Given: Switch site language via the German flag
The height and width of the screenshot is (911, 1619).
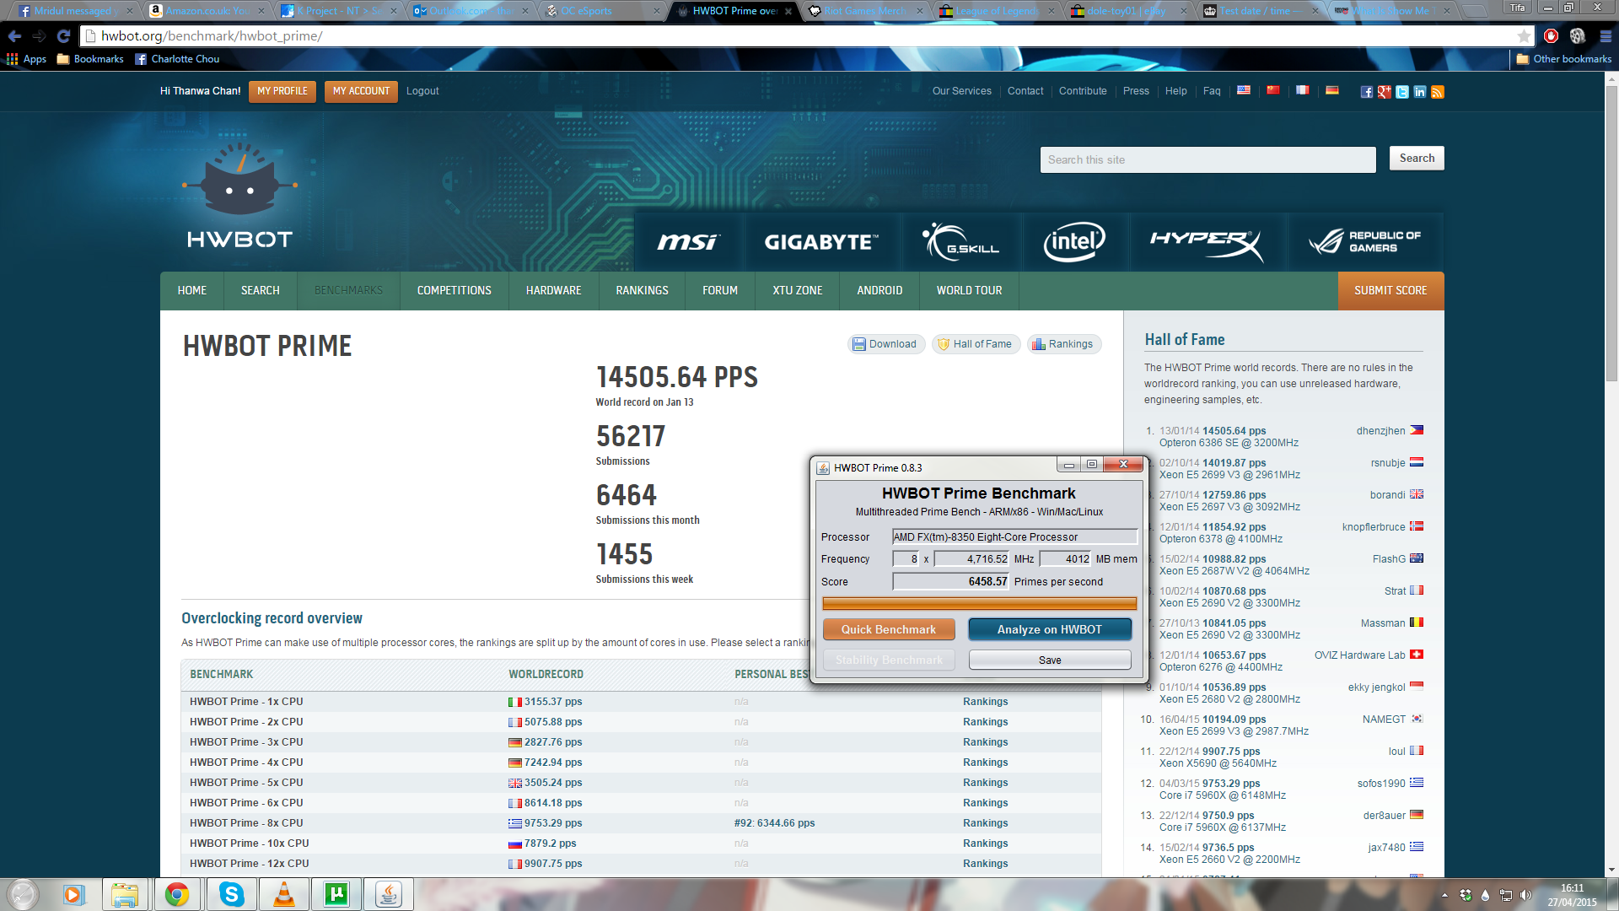Looking at the screenshot, I should pyautogui.click(x=1332, y=90).
